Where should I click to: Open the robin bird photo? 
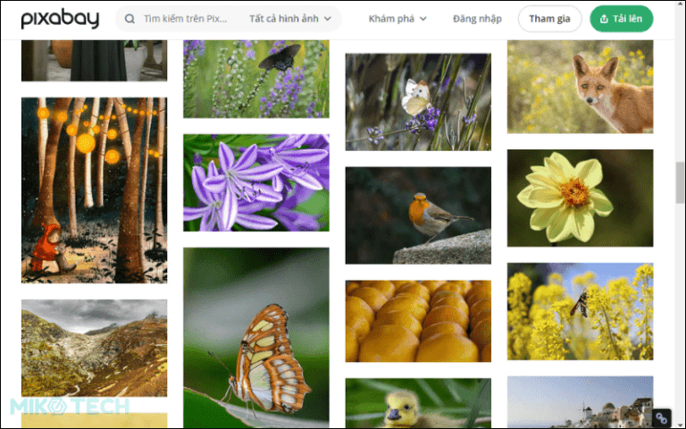coord(418,215)
